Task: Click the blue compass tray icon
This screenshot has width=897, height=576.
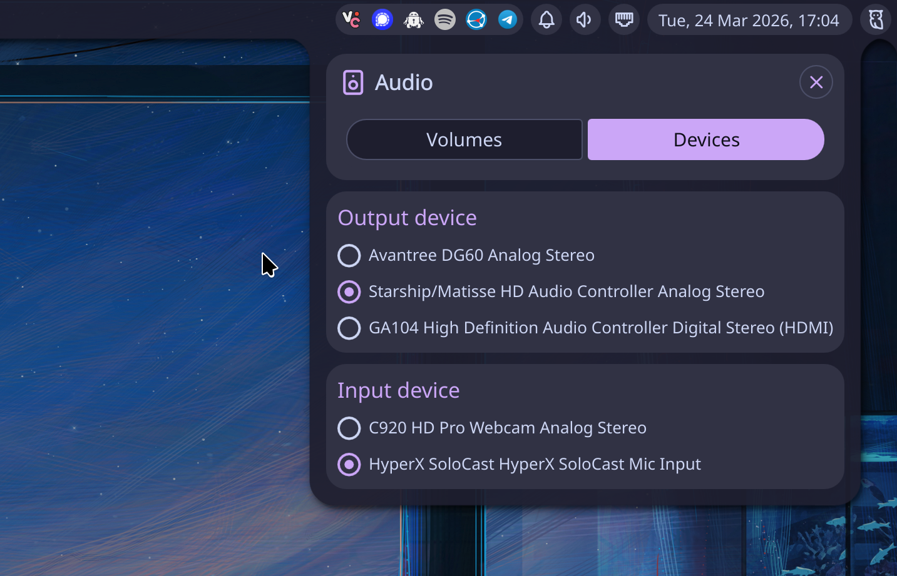Action: tap(476, 19)
